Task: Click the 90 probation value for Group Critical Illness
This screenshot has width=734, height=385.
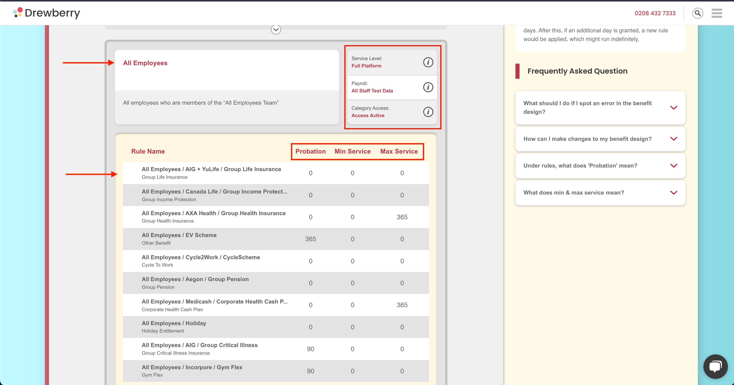Action: [x=310, y=349]
